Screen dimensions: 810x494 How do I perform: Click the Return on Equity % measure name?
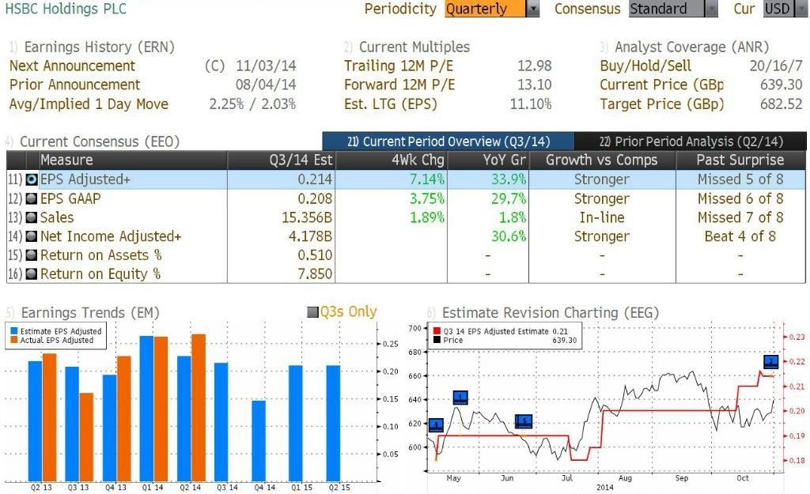pyautogui.click(x=100, y=274)
